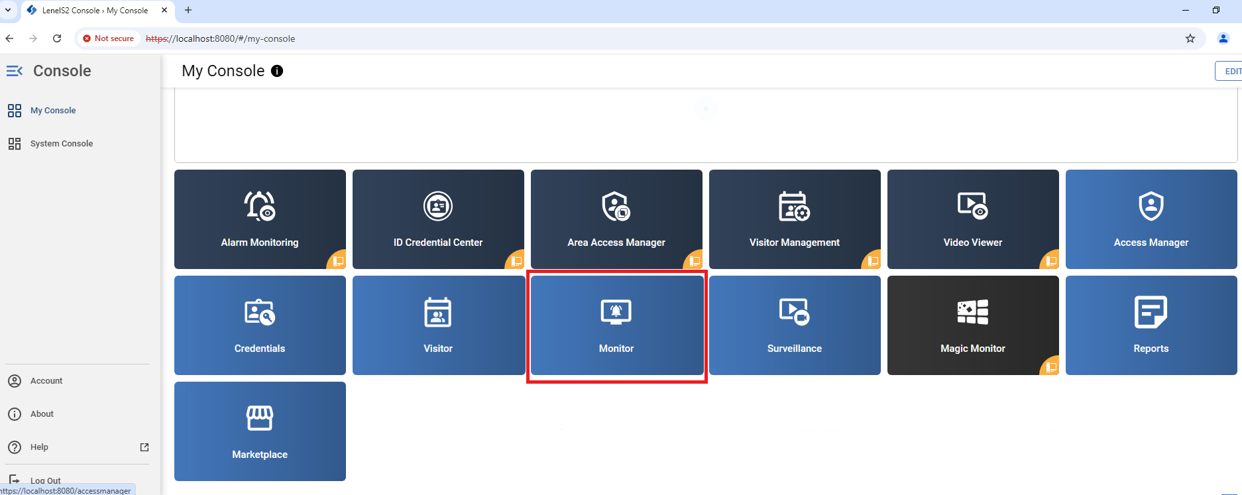Image resolution: width=1242 pixels, height=495 pixels.
Task: Click the external link icon beside Help
Action: coord(144,447)
